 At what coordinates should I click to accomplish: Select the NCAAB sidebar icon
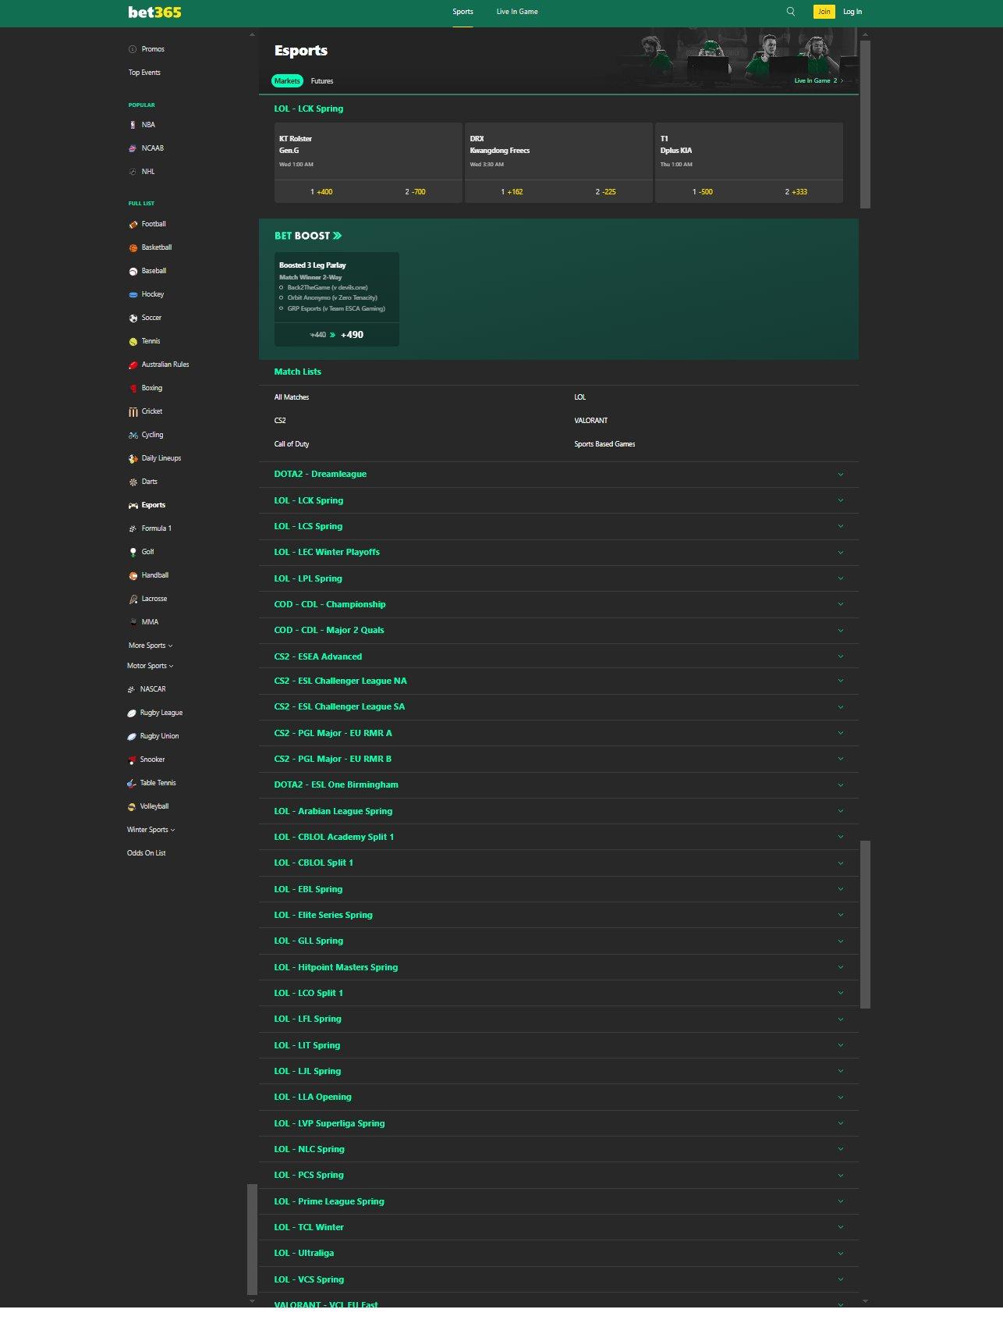(x=133, y=148)
